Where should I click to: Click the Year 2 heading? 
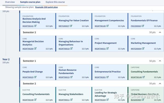6,59
